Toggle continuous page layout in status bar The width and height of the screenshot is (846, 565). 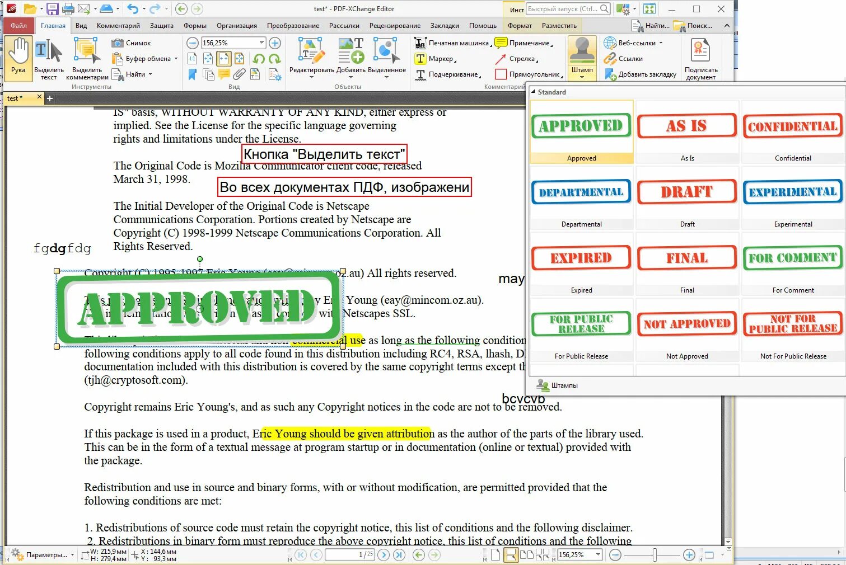click(511, 555)
